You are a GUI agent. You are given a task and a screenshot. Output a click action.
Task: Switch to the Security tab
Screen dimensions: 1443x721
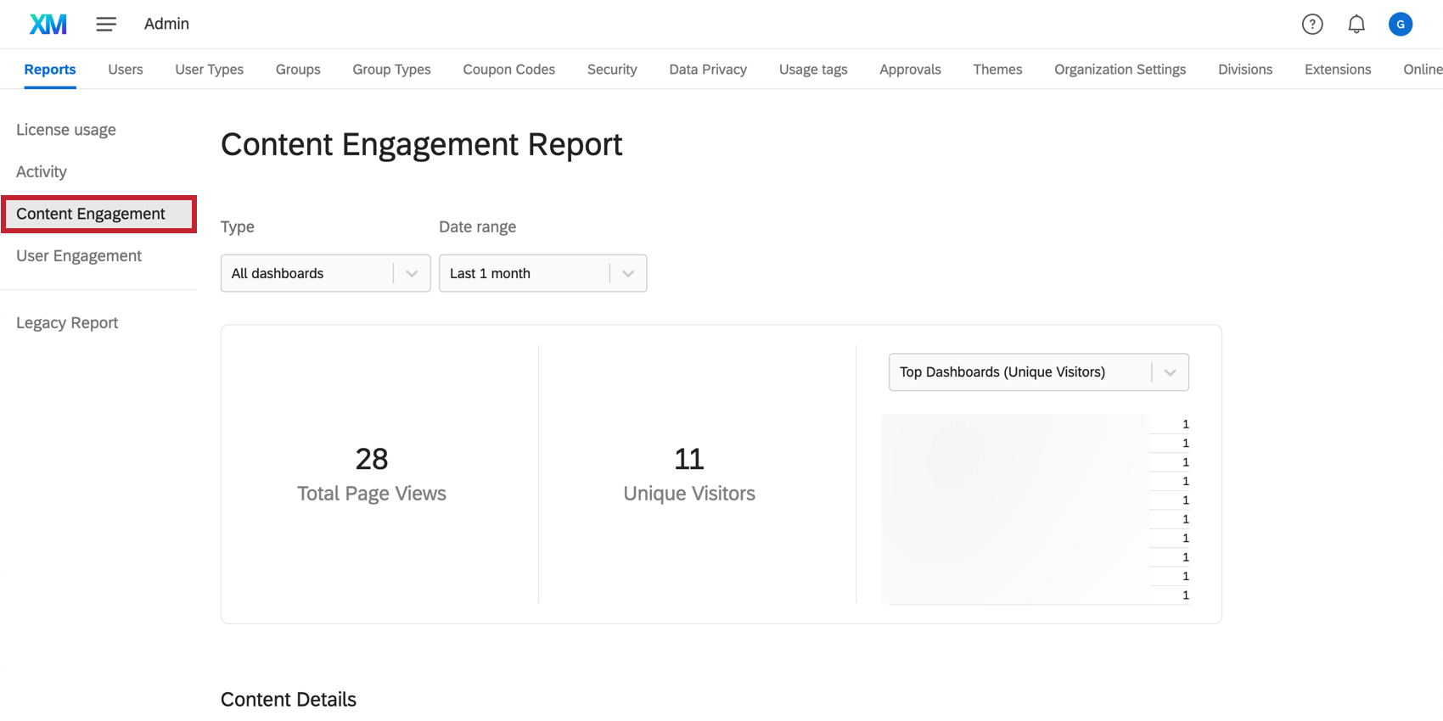point(612,70)
